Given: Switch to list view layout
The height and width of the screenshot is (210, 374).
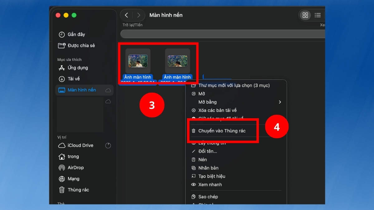Looking at the screenshot, I should click(318, 15).
